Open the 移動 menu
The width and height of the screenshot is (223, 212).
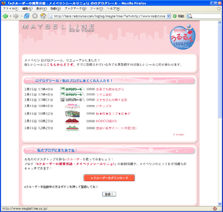(55, 8)
